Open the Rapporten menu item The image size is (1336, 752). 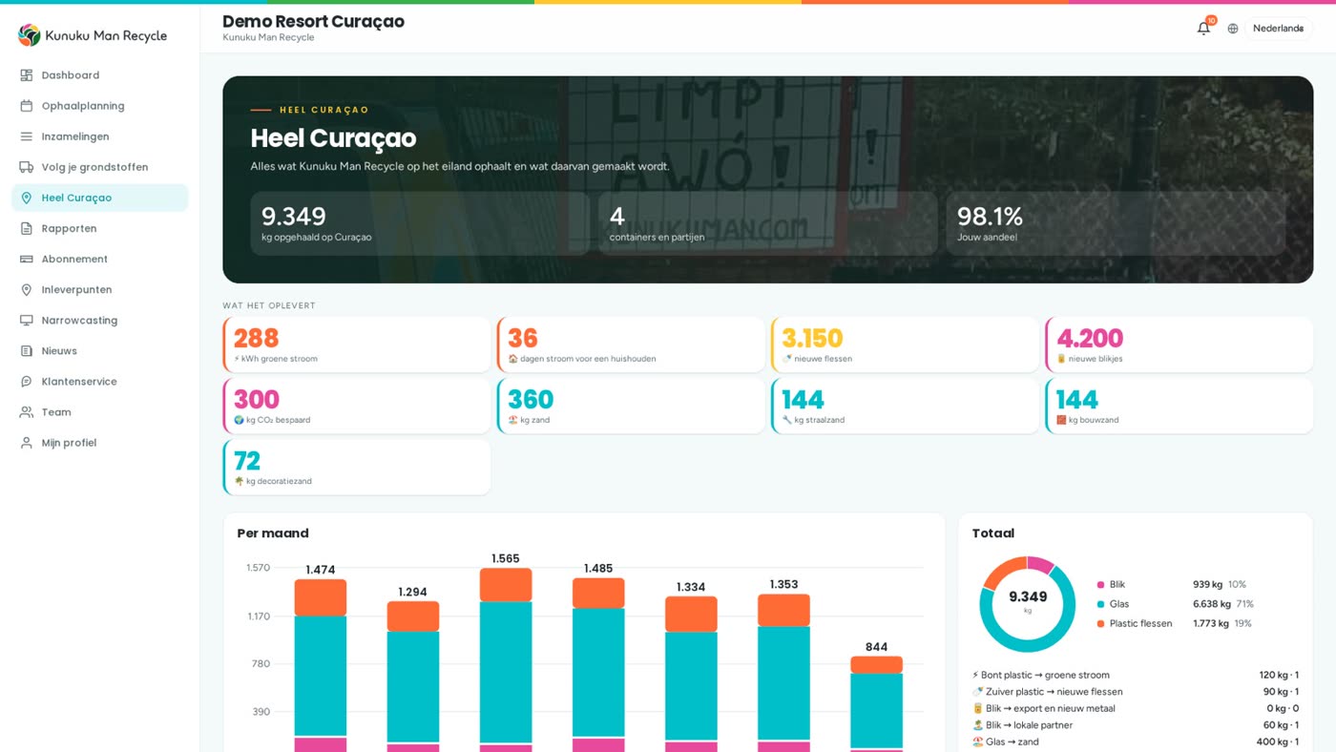(x=100, y=228)
